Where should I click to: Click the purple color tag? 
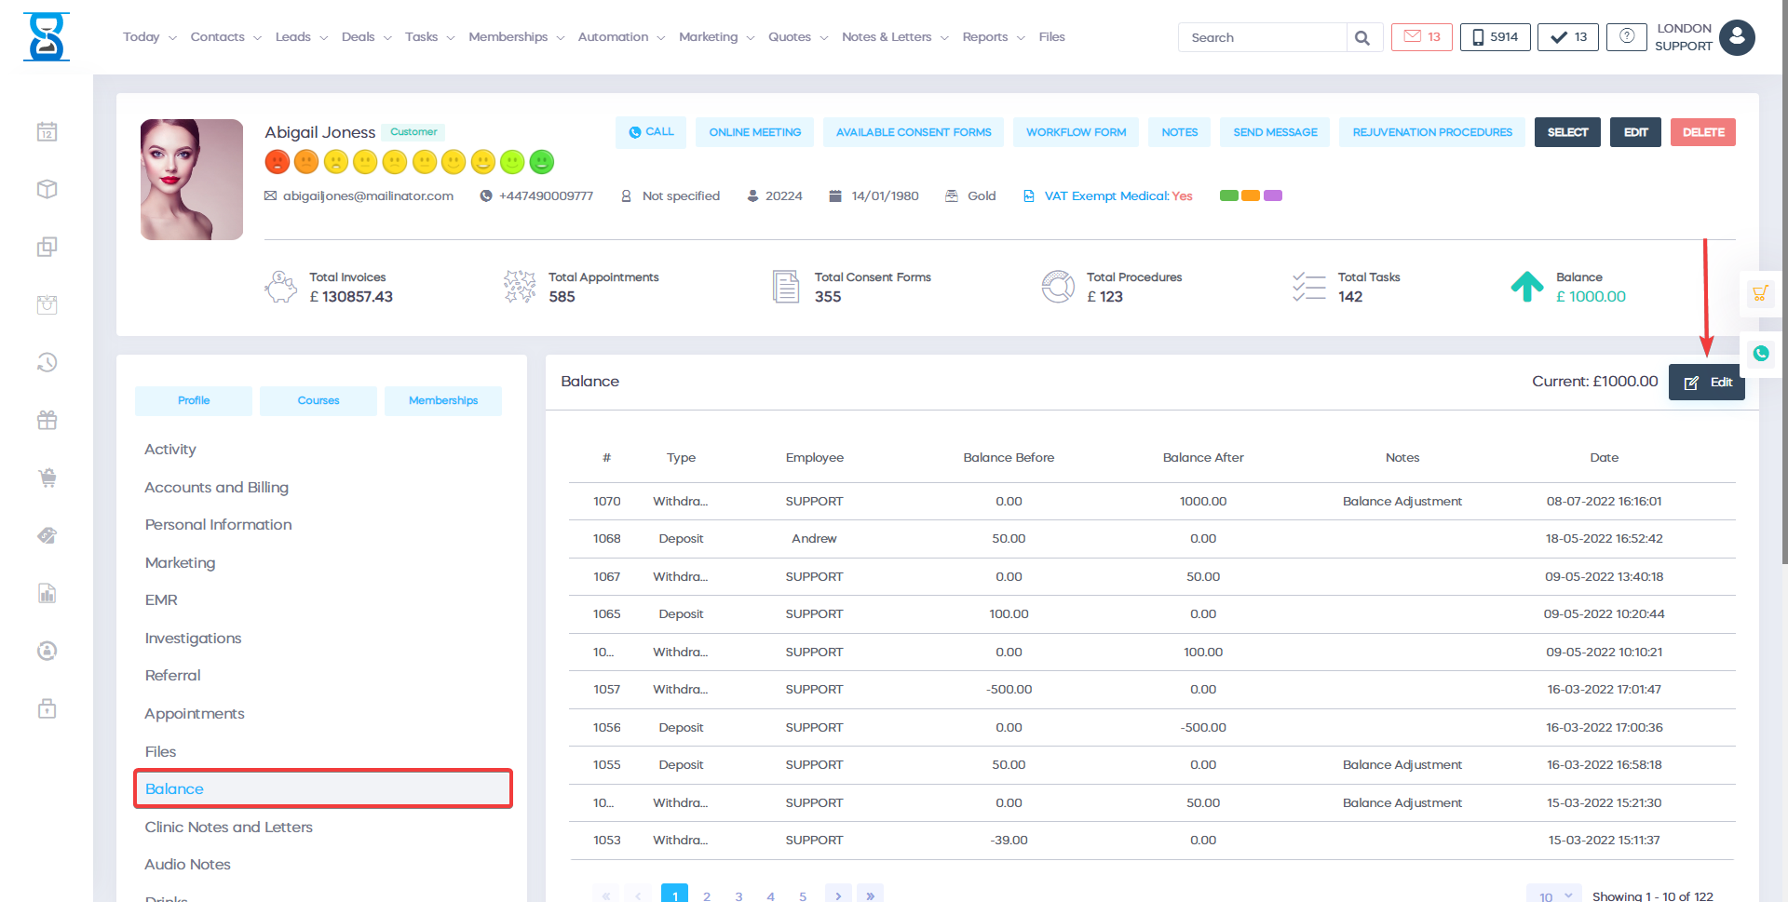(1273, 195)
